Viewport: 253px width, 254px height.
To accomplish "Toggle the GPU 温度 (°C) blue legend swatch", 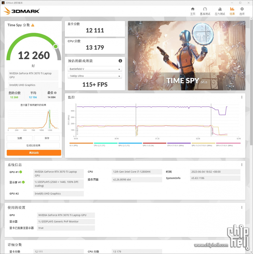I will (130, 143).
